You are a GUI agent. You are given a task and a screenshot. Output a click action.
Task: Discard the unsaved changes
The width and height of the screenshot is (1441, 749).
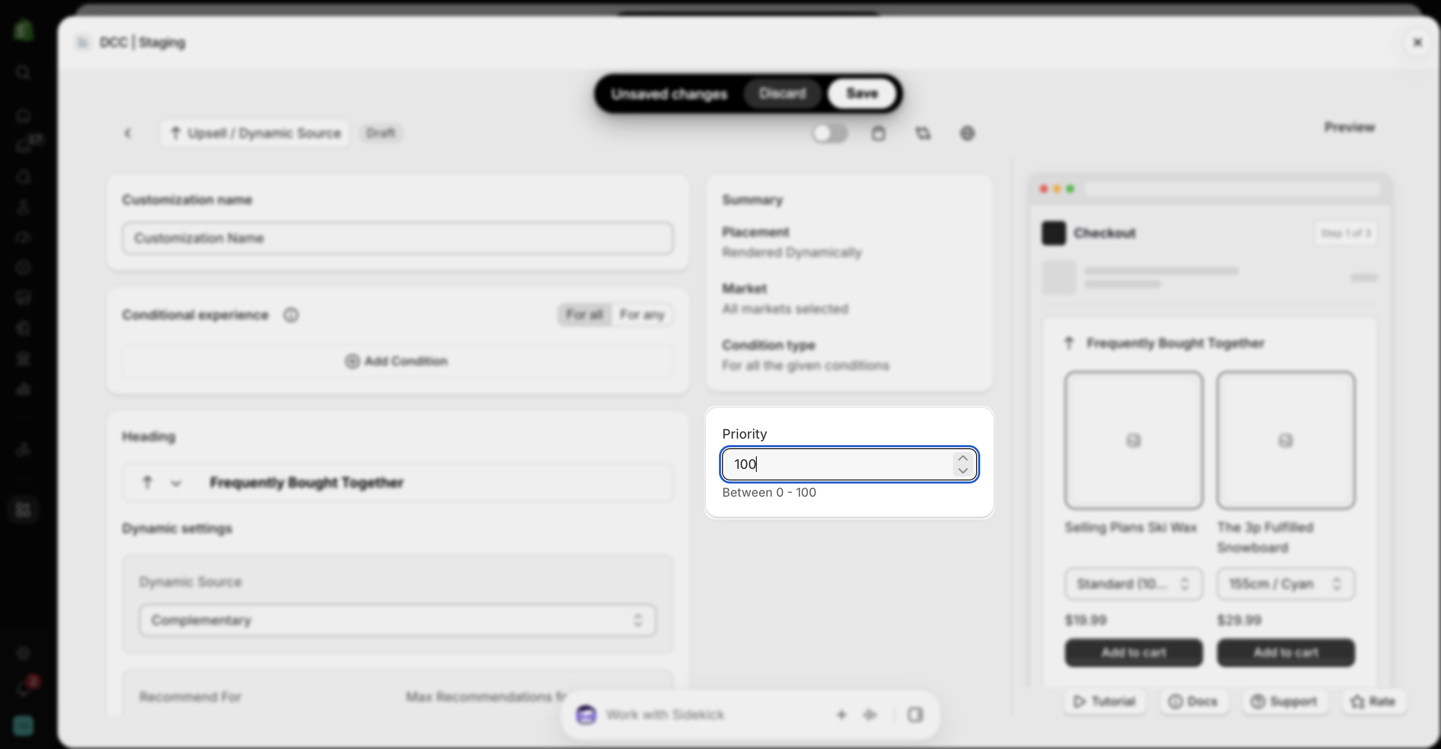[x=782, y=93]
